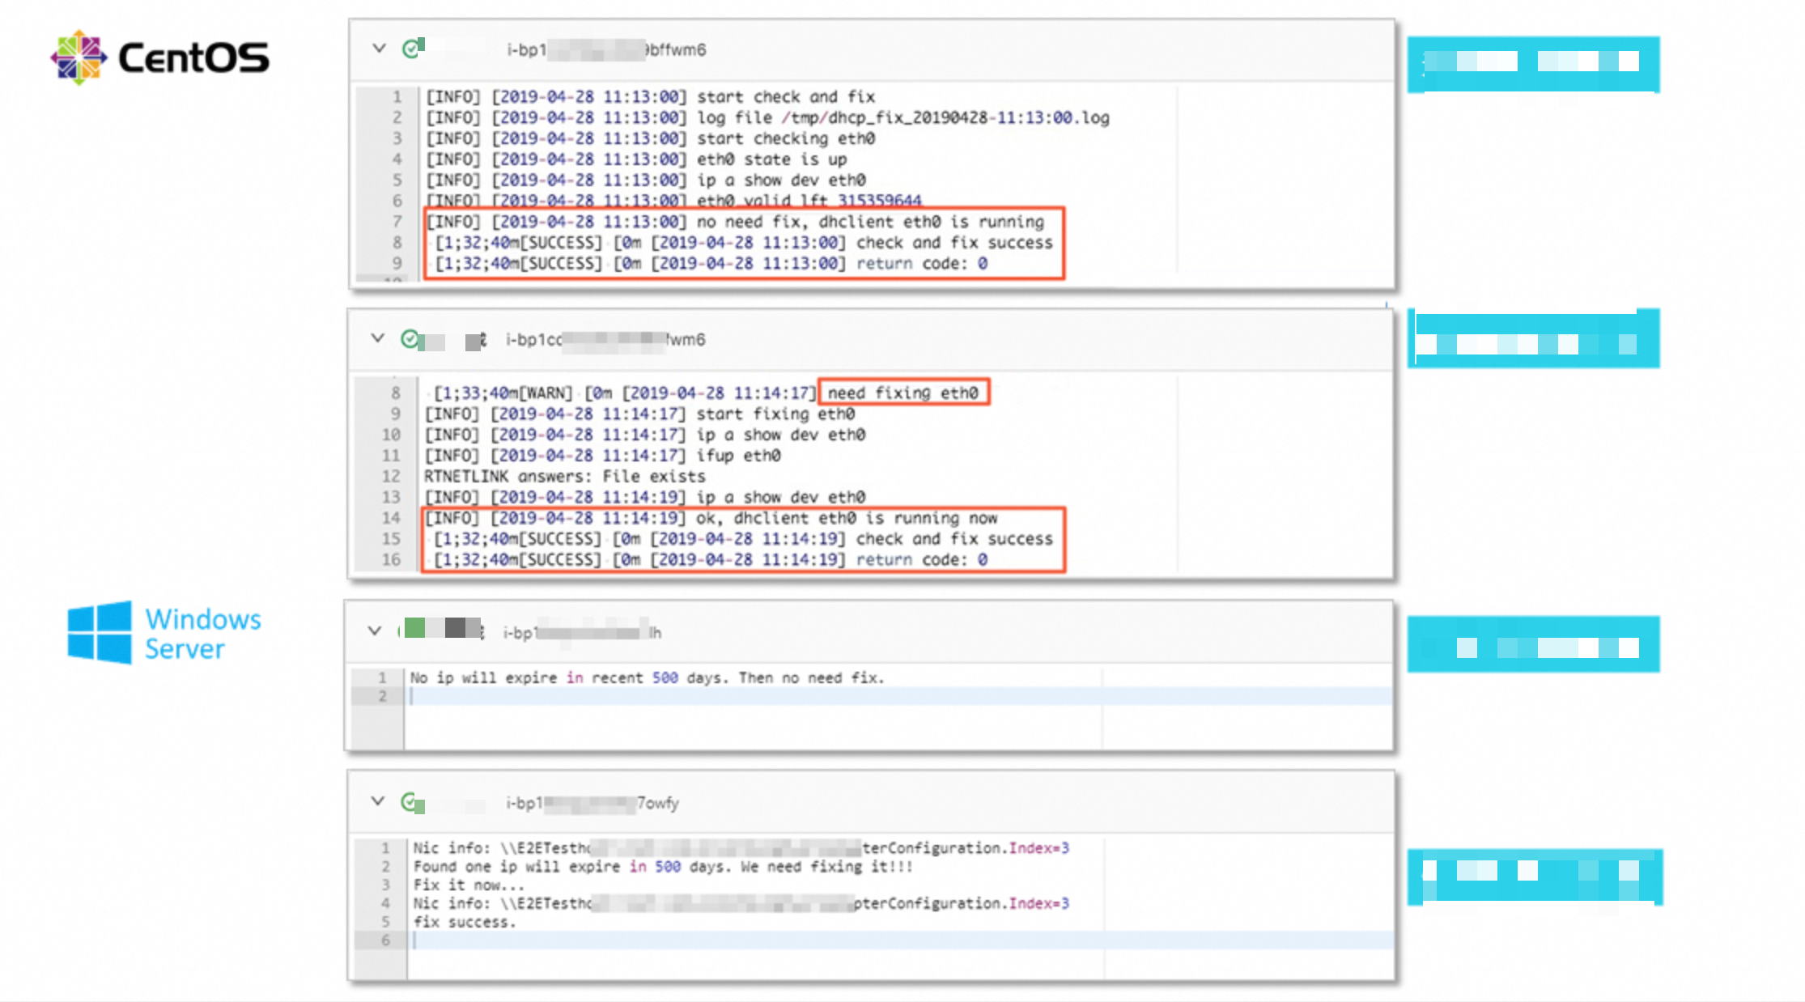Click the CentOS logo

pyautogui.click(x=160, y=57)
